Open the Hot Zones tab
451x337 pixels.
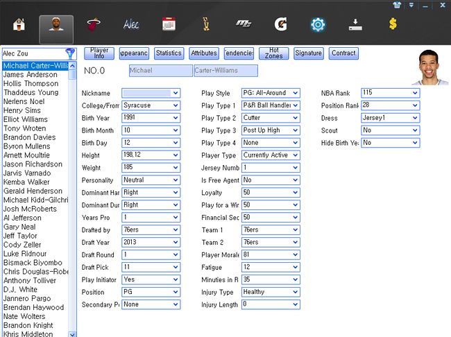pyautogui.click(x=273, y=53)
